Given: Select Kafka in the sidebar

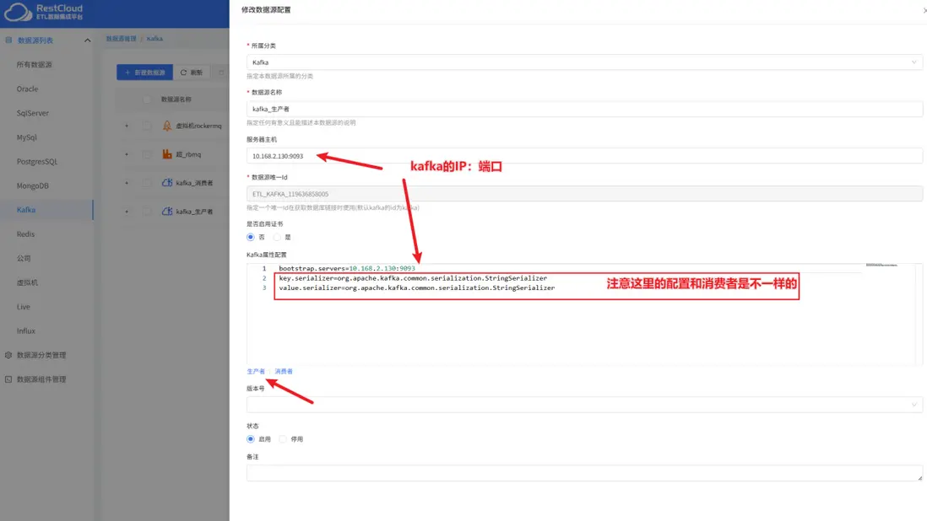Looking at the screenshot, I should point(26,209).
